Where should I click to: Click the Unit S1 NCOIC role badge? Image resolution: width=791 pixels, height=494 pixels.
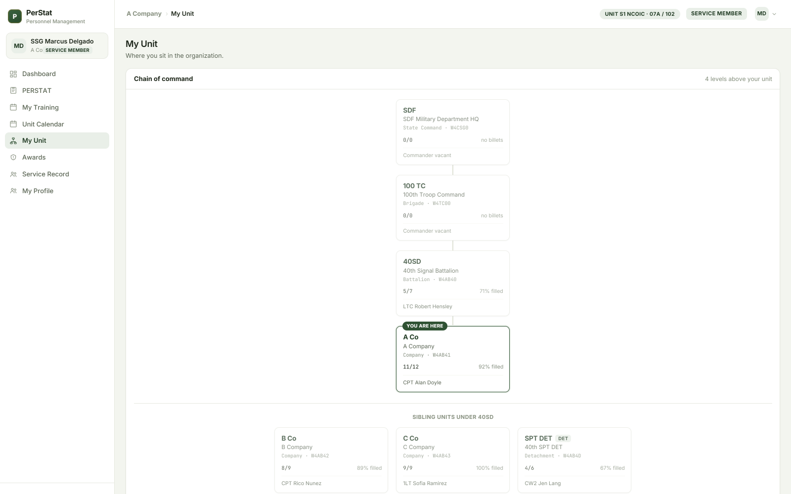(x=640, y=14)
